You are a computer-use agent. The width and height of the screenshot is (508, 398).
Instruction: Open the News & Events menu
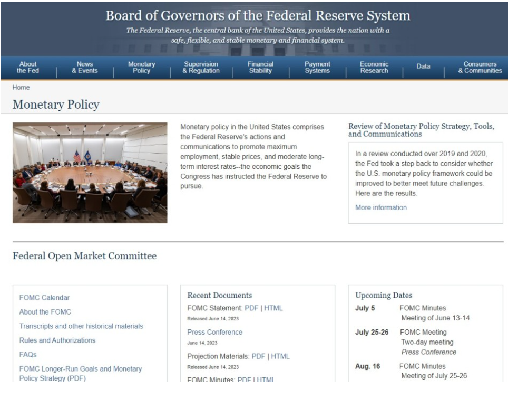point(84,67)
